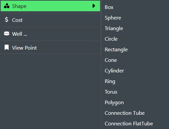The image size is (169, 129).
Task: Pick the Cone shape option
Action: (111, 60)
